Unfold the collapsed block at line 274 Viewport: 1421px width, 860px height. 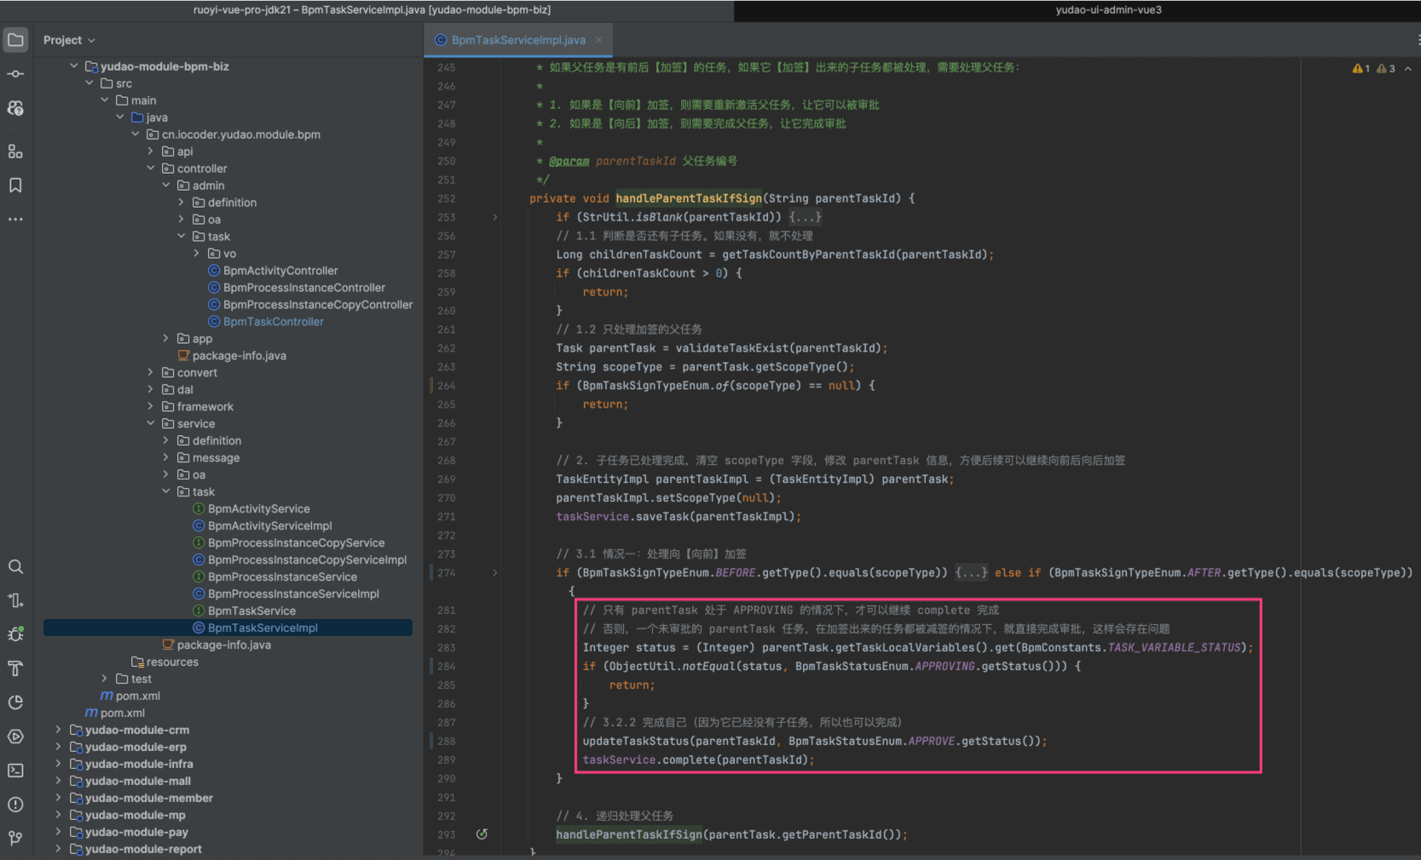pyautogui.click(x=494, y=573)
